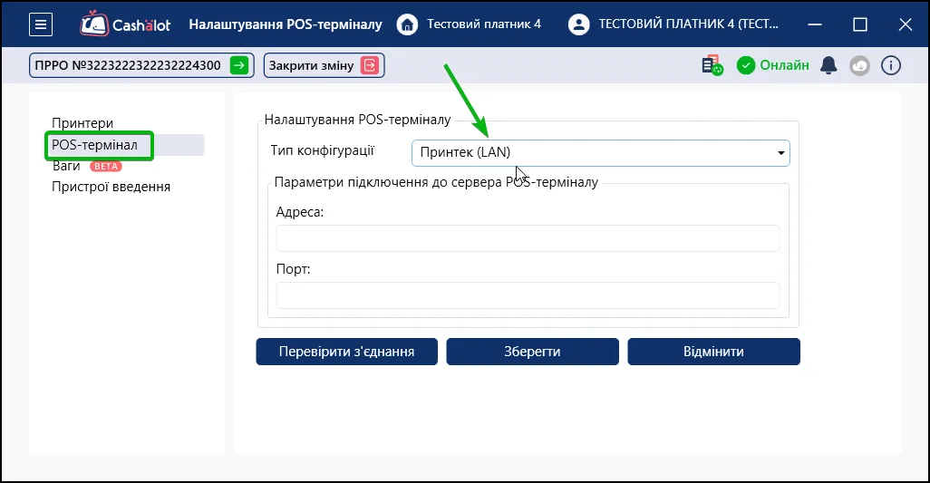
Task: Go to Пристрої введення section
Action: [111, 187]
